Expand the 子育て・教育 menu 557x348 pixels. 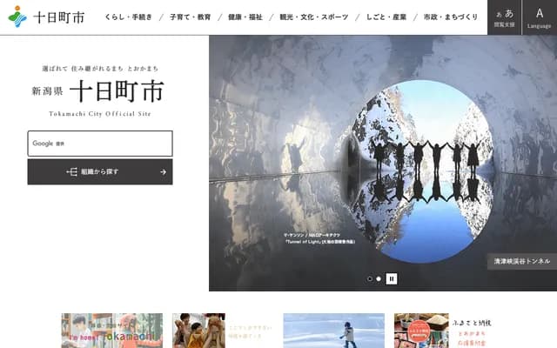(190, 17)
